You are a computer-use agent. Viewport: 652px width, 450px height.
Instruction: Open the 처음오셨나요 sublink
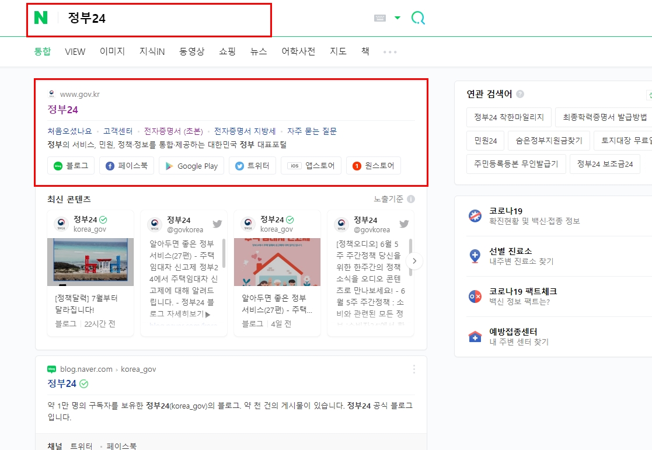click(69, 131)
